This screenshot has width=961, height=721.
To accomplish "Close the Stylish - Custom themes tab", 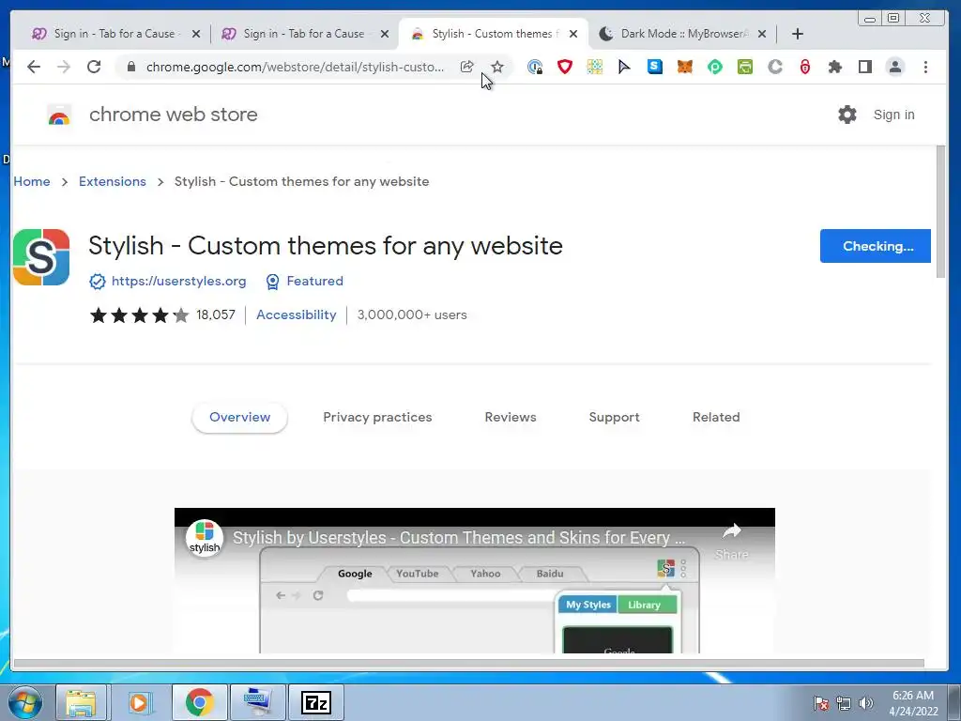I will pyautogui.click(x=573, y=34).
